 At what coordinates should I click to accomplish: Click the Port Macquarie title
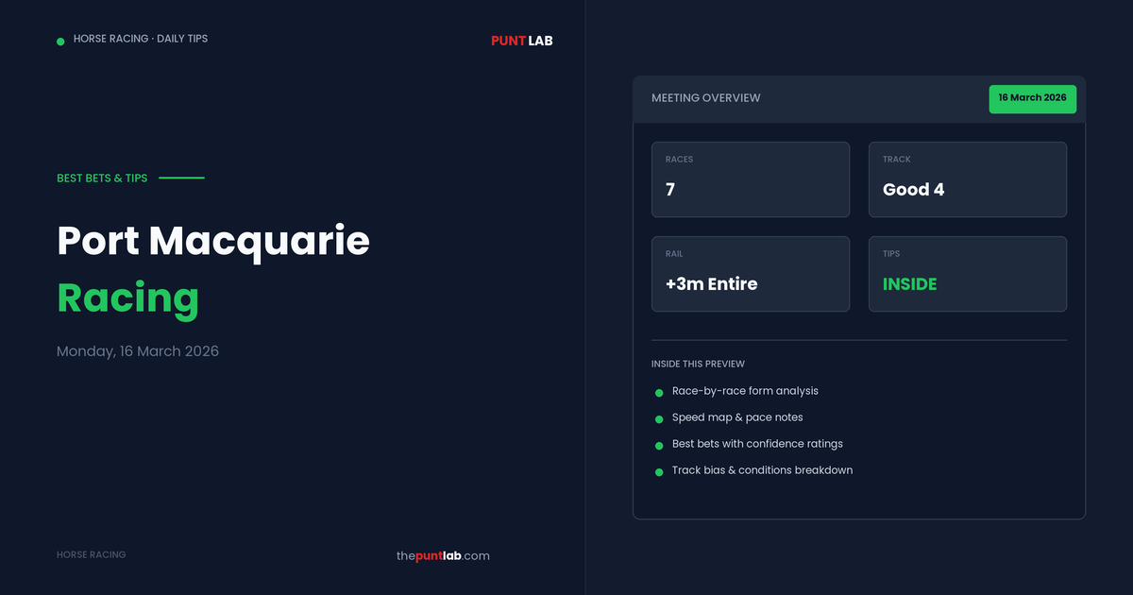pos(213,241)
